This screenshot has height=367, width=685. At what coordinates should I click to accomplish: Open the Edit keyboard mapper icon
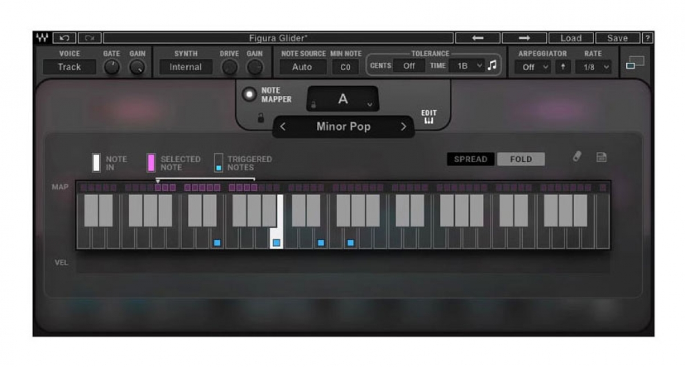pyautogui.click(x=429, y=116)
